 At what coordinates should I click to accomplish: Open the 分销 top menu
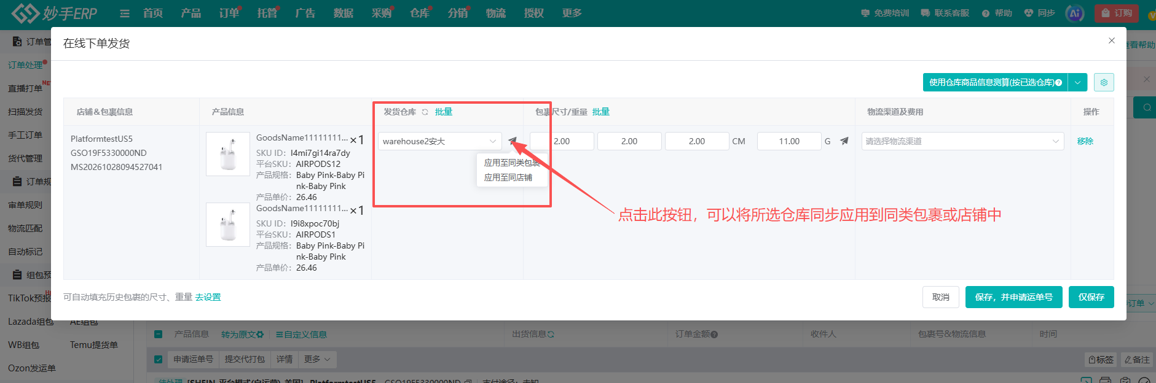click(458, 13)
